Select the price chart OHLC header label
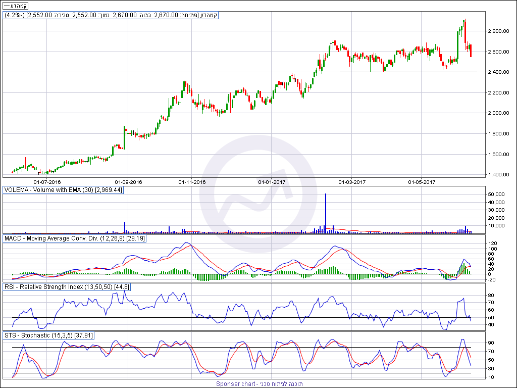The image size is (517, 388). pos(111,15)
